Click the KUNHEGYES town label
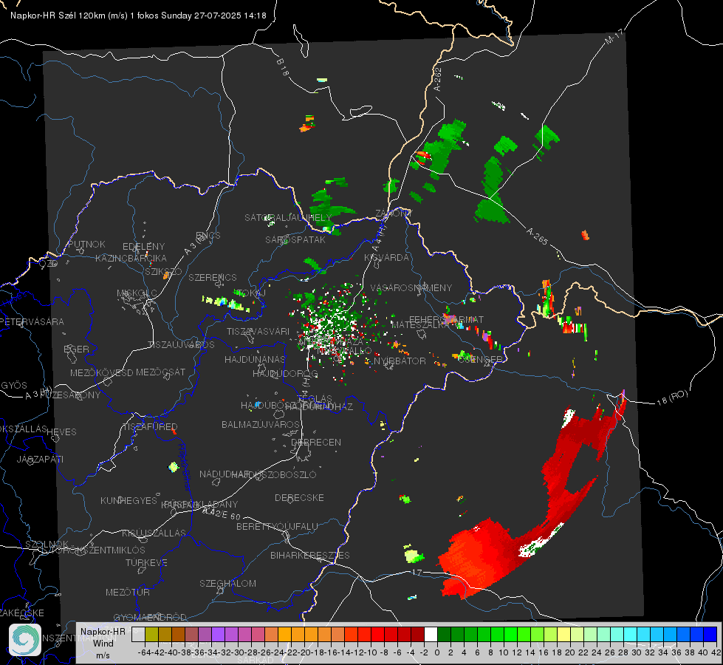 click(x=129, y=501)
